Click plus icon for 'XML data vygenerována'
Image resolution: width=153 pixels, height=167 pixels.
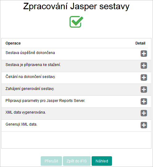point(144,113)
